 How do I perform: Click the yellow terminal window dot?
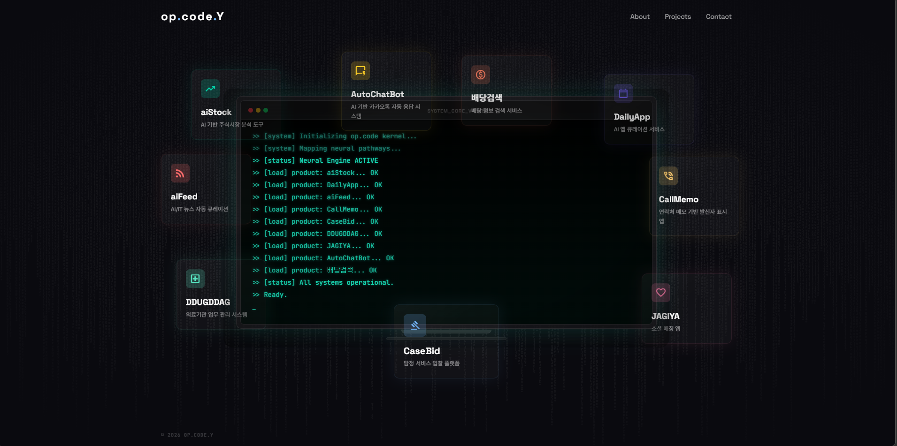point(258,110)
